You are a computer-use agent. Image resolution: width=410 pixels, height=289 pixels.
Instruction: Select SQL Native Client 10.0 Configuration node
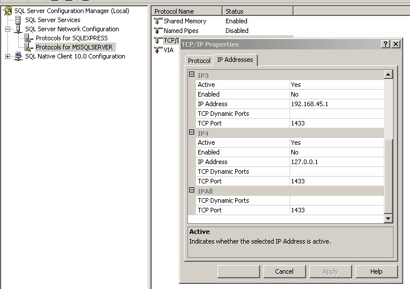click(x=75, y=56)
